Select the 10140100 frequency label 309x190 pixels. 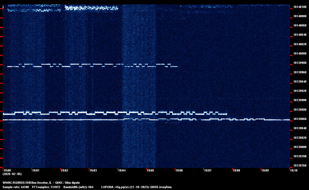click(300, 7)
